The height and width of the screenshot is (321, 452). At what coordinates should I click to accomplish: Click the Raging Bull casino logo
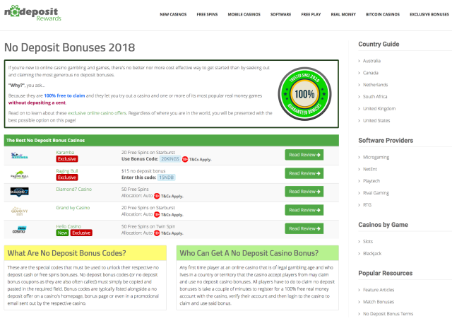click(19, 174)
